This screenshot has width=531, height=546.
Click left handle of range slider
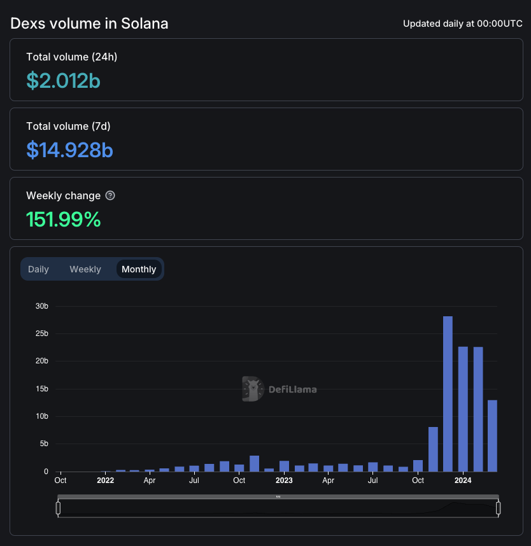(58, 508)
